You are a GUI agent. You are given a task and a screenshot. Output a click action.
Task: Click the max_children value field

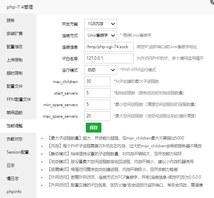click(x=97, y=82)
